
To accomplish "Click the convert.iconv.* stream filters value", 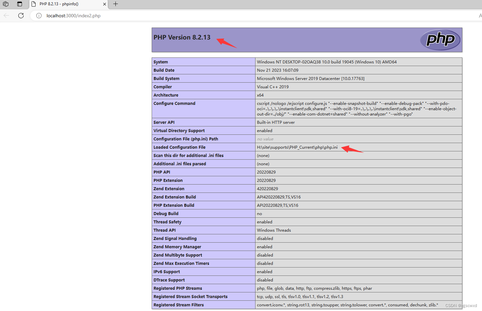I will (x=347, y=305).
